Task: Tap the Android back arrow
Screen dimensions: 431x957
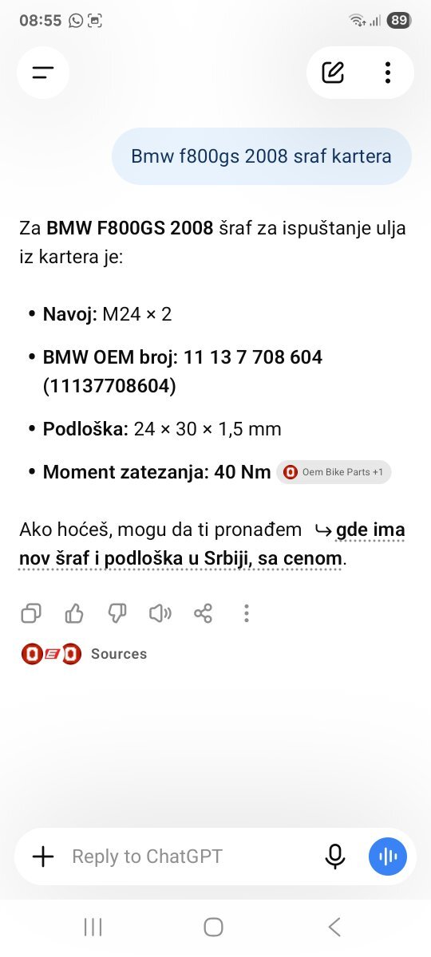Action: click(334, 927)
